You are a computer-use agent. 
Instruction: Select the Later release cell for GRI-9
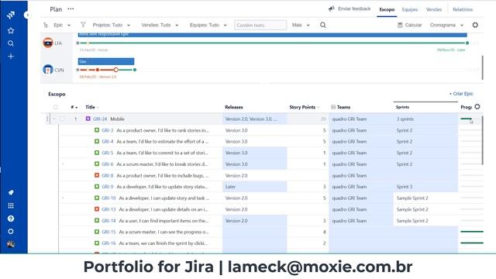pyautogui.click(x=255, y=187)
